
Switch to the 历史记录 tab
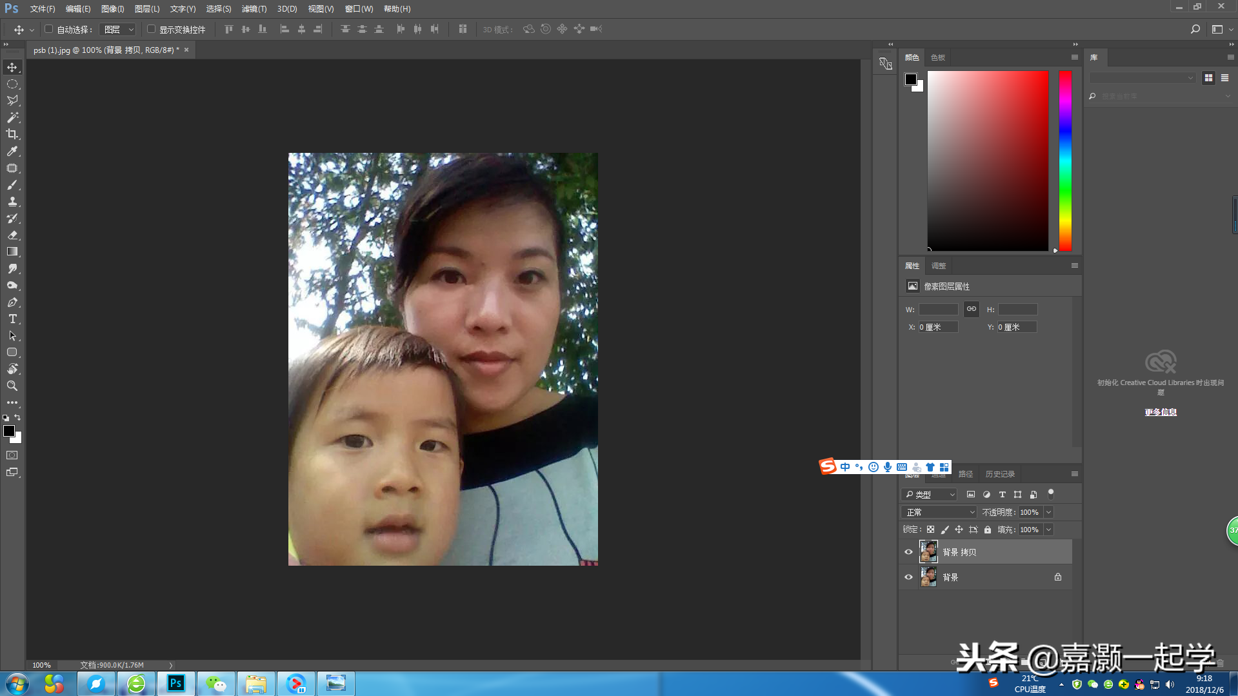1000,474
